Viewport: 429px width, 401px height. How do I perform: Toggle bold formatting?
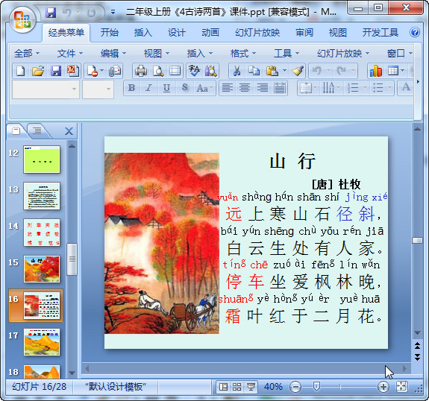(x=131, y=88)
